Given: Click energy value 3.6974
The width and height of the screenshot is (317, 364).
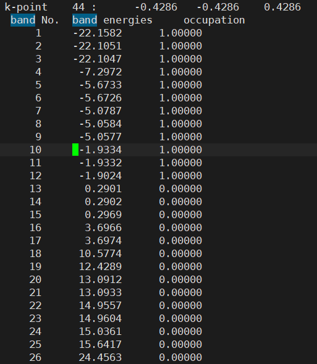Looking at the screenshot, I should point(103,241).
